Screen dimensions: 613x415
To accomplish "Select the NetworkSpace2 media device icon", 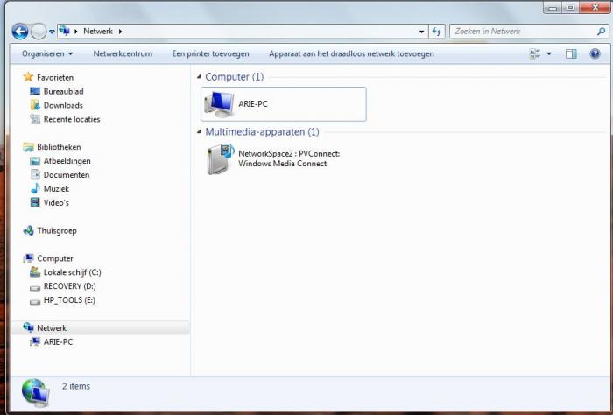I will tap(220, 159).
